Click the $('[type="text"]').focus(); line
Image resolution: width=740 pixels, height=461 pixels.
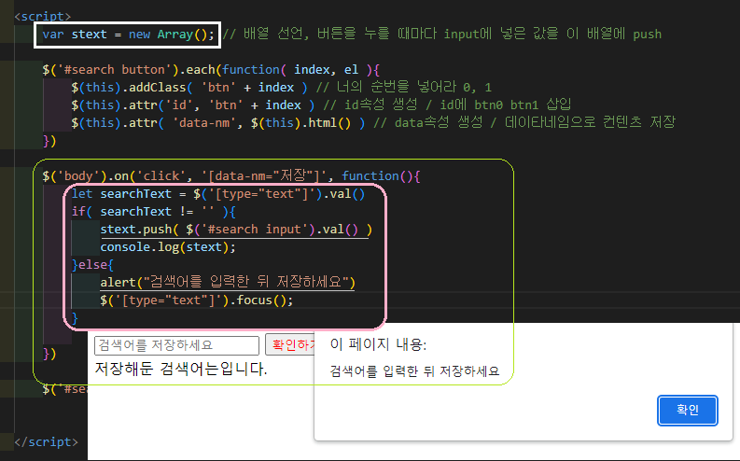coord(196,300)
